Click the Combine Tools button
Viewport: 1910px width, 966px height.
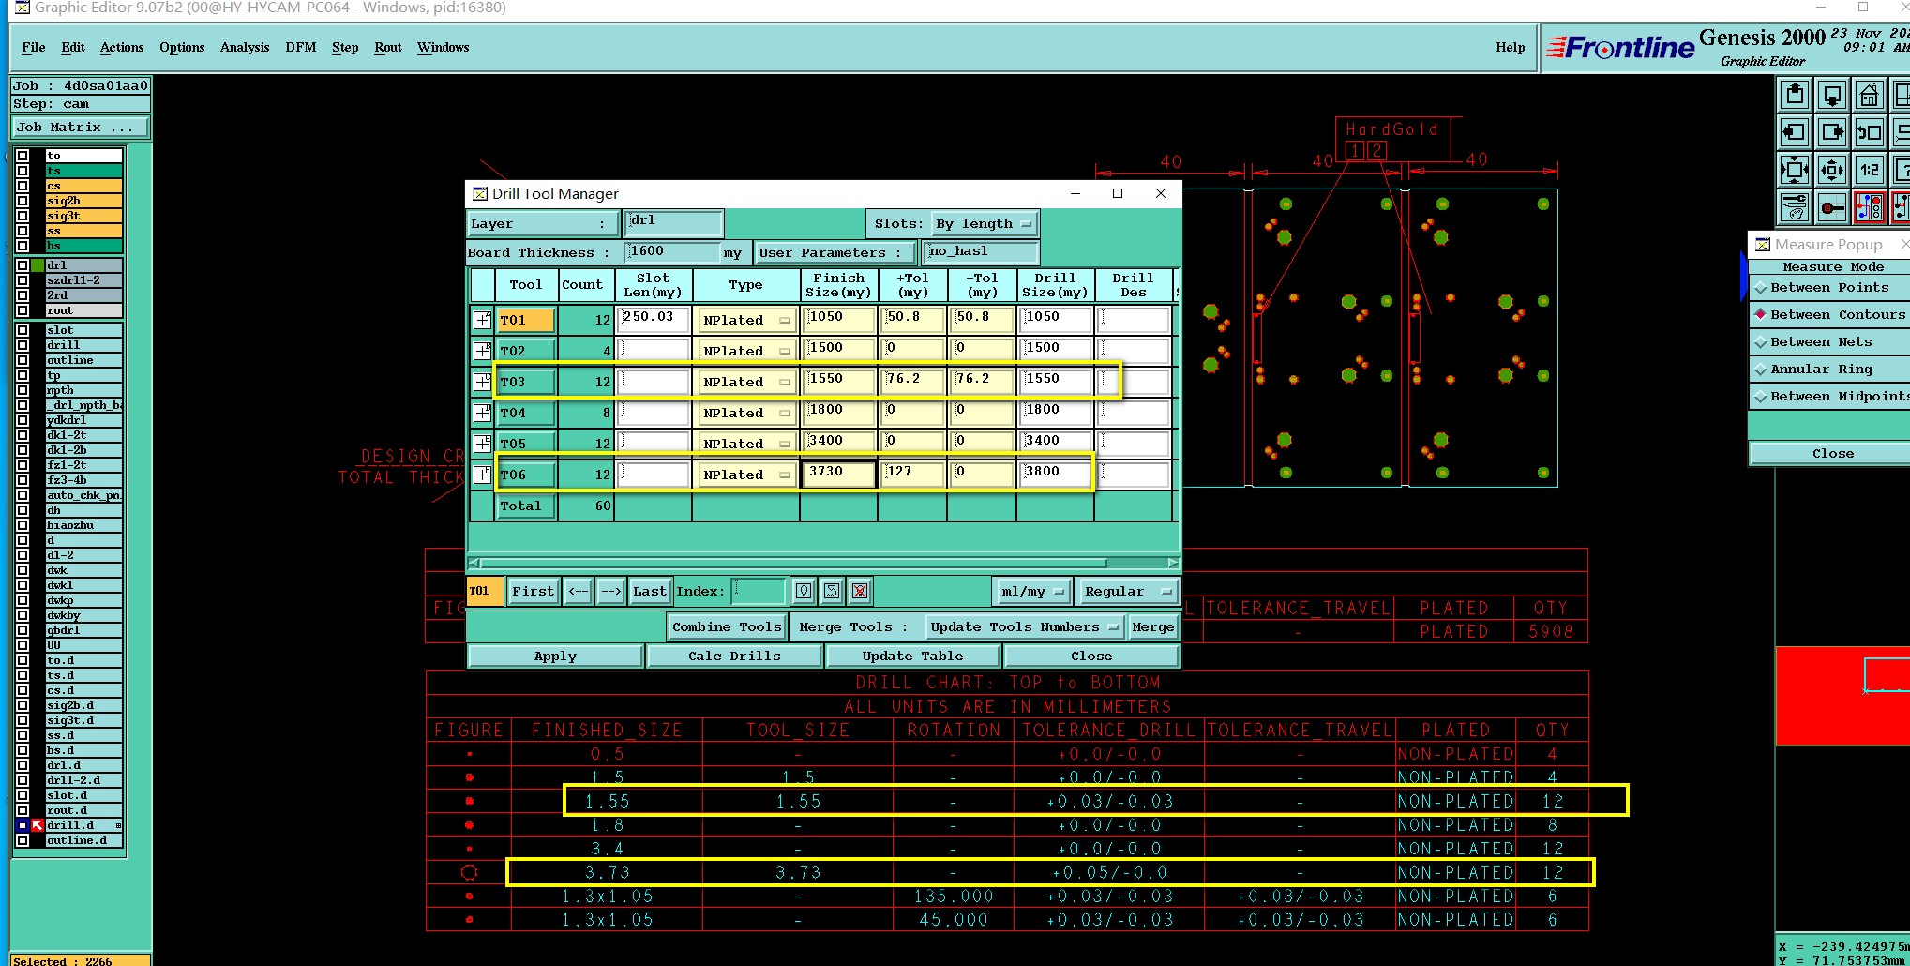coord(726,626)
